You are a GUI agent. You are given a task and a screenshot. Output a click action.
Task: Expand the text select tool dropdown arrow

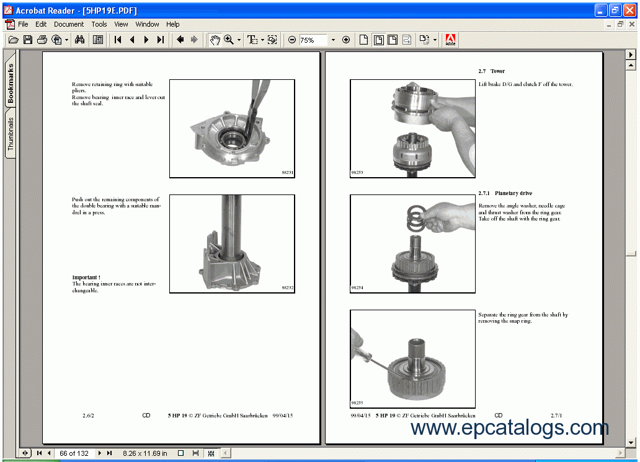262,40
